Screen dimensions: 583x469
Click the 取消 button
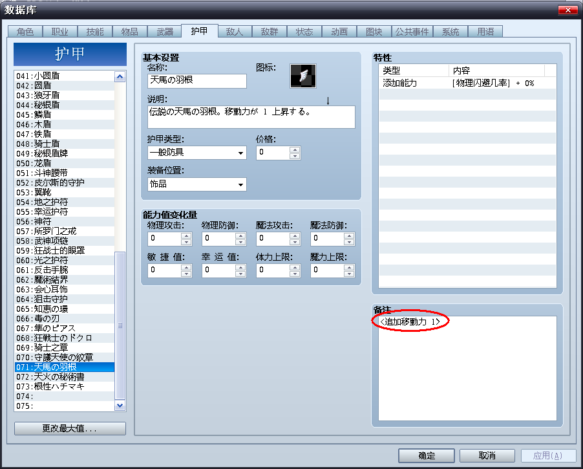(487, 455)
